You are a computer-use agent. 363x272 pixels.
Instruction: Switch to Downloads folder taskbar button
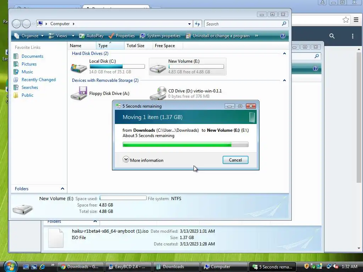(177, 267)
